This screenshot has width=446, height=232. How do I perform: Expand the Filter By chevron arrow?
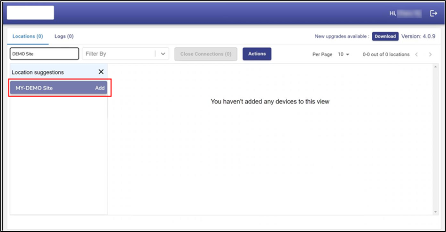point(163,54)
